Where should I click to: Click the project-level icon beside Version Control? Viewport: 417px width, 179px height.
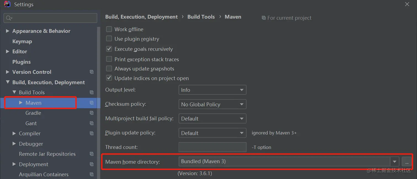[x=92, y=72]
